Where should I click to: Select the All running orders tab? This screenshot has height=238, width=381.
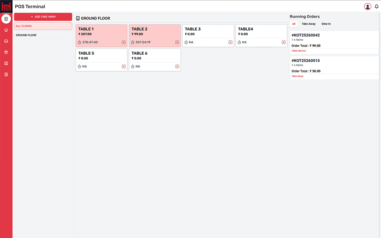(x=294, y=24)
